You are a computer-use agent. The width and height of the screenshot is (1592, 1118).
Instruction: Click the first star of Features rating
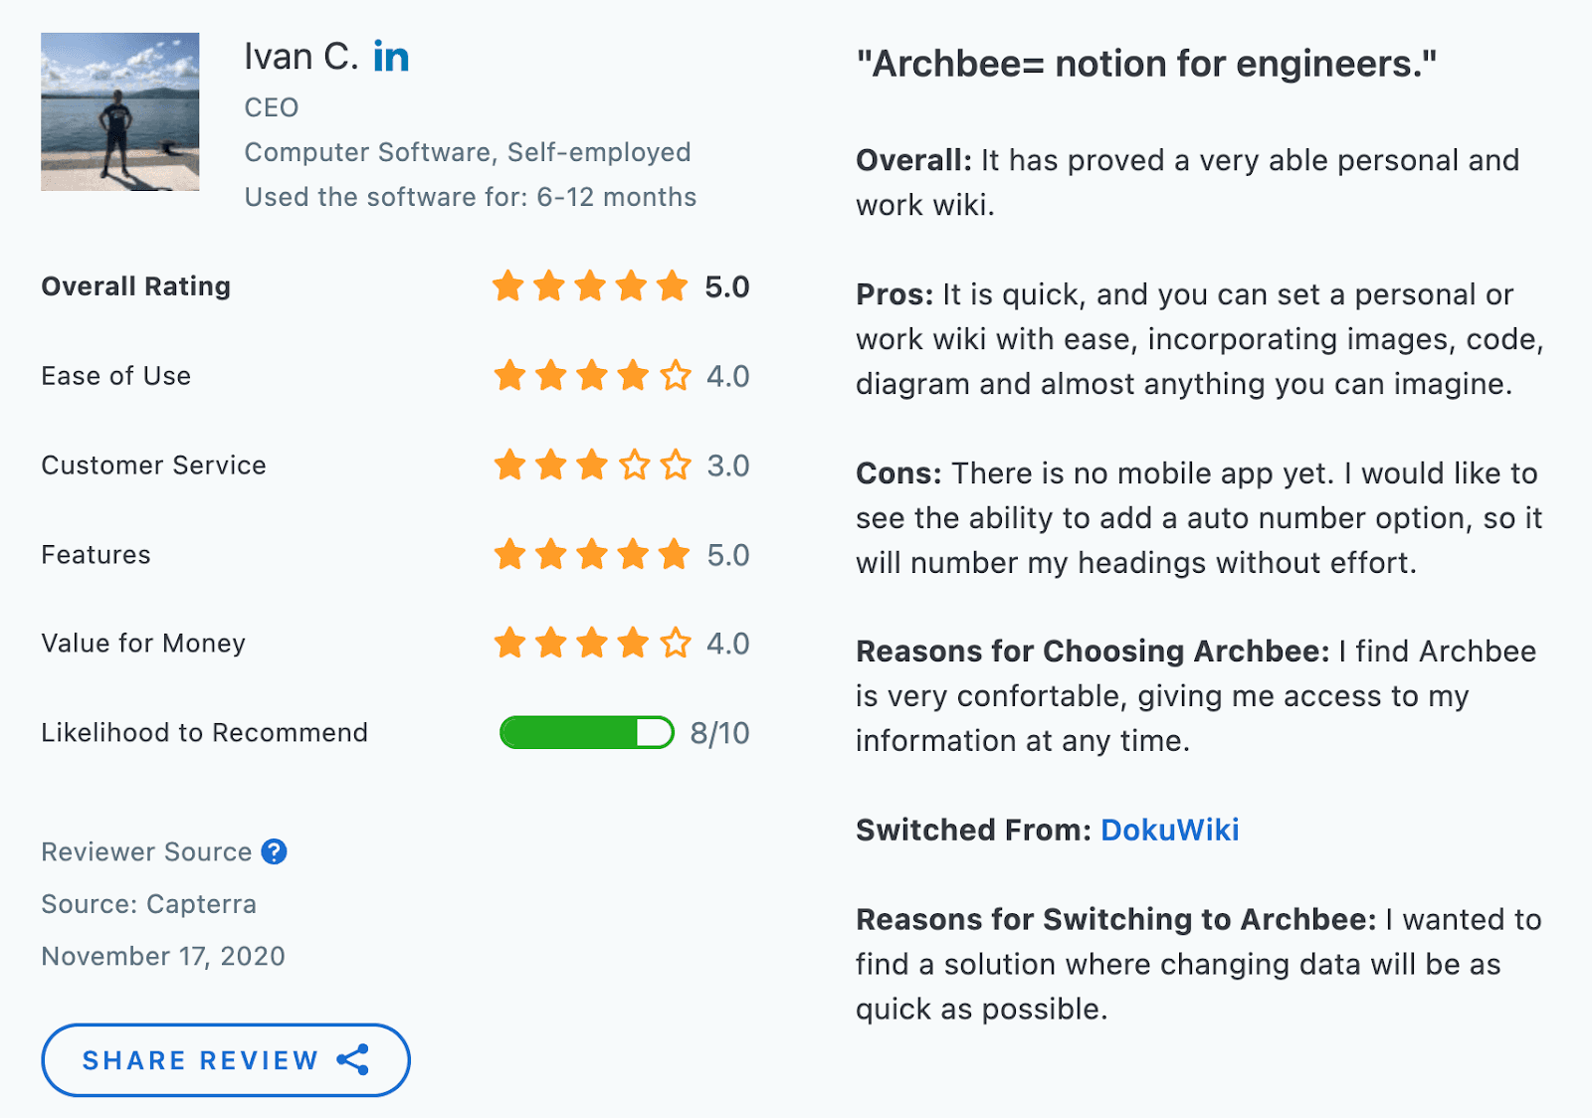tap(509, 554)
